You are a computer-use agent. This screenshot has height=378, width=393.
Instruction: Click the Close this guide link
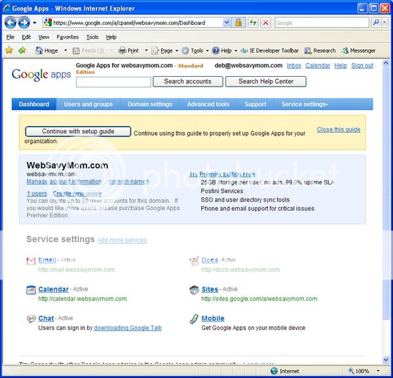click(x=338, y=129)
